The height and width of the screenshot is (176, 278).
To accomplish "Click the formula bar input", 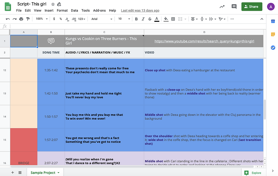I will click(138, 26).
